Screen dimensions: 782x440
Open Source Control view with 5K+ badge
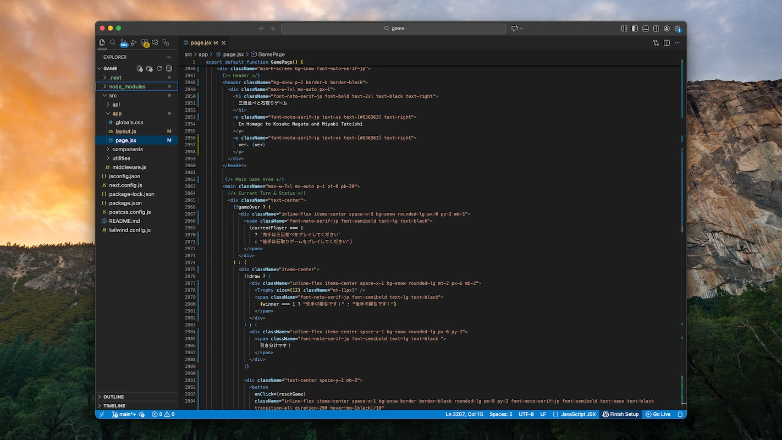pyautogui.click(x=123, y=42)
